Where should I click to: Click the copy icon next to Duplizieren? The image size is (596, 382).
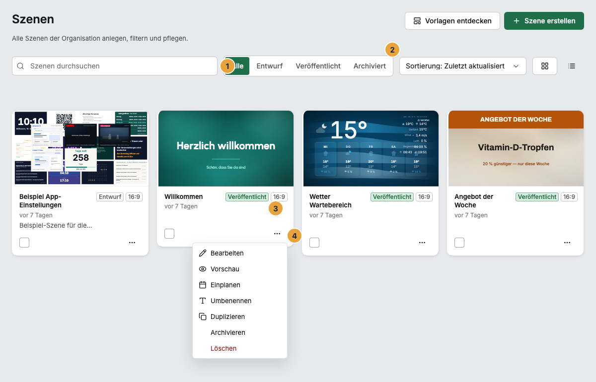click(x=203, y=317)
